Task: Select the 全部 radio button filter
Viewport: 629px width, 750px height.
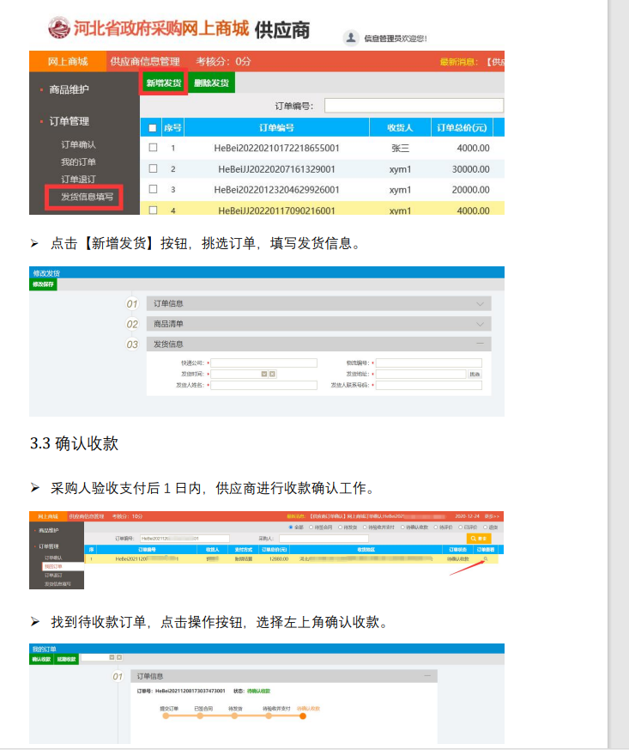Action: point(291,527)
